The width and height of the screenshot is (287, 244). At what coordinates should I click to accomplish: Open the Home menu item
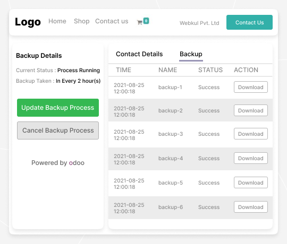tap(57, 21)
